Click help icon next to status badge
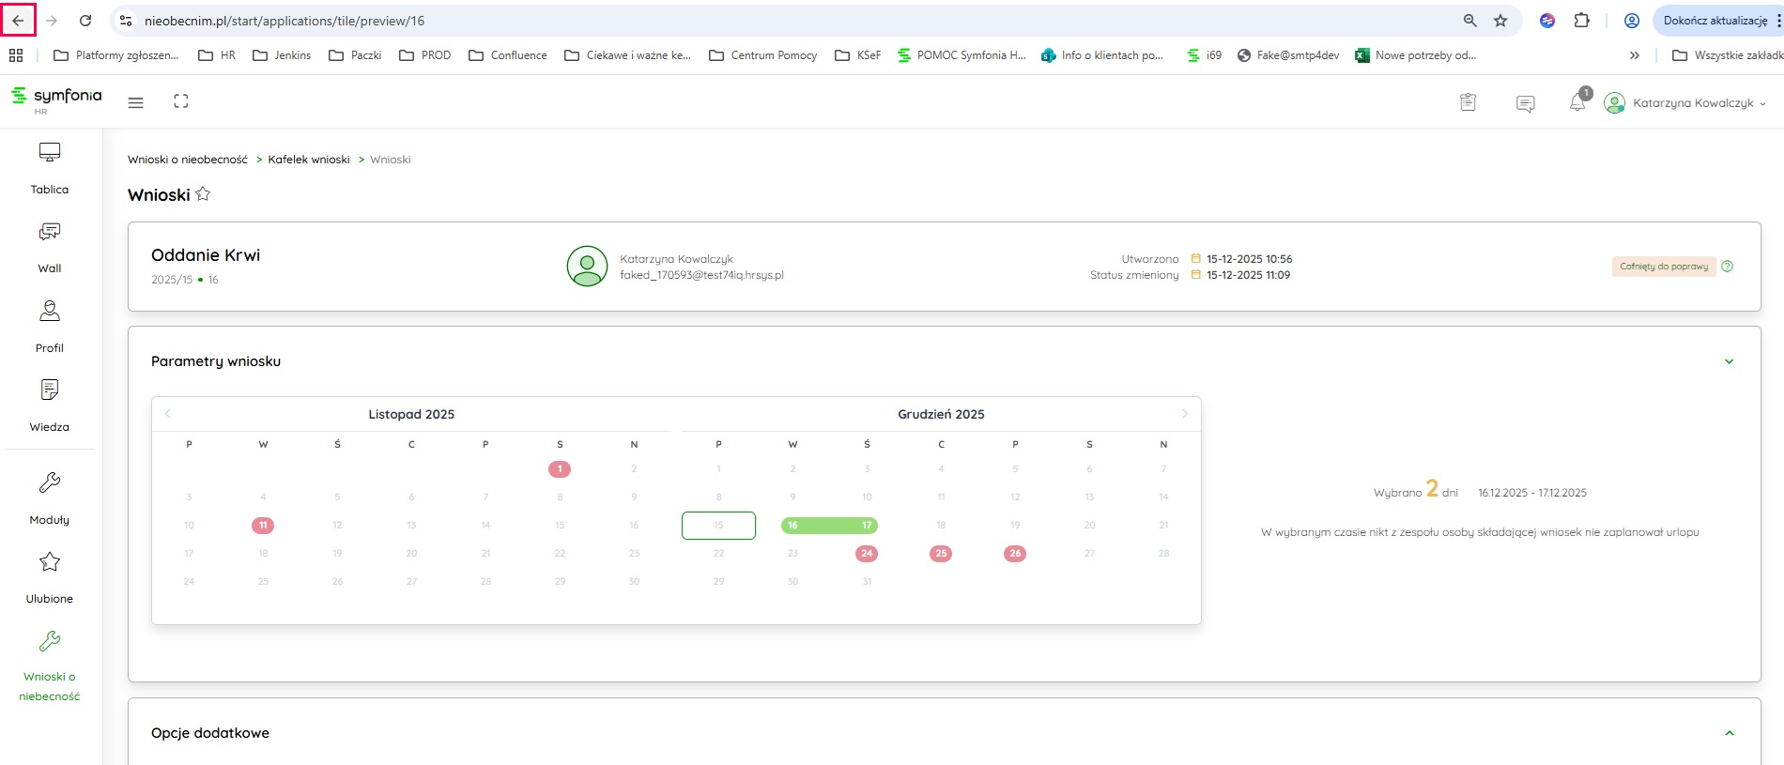 pyautogui.click(x=1728, y=267)
